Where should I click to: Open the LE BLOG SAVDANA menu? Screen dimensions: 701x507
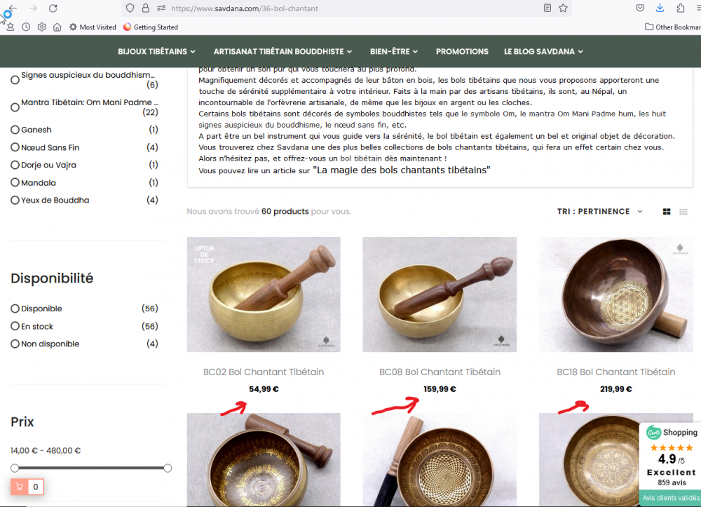tap(543, 51)
